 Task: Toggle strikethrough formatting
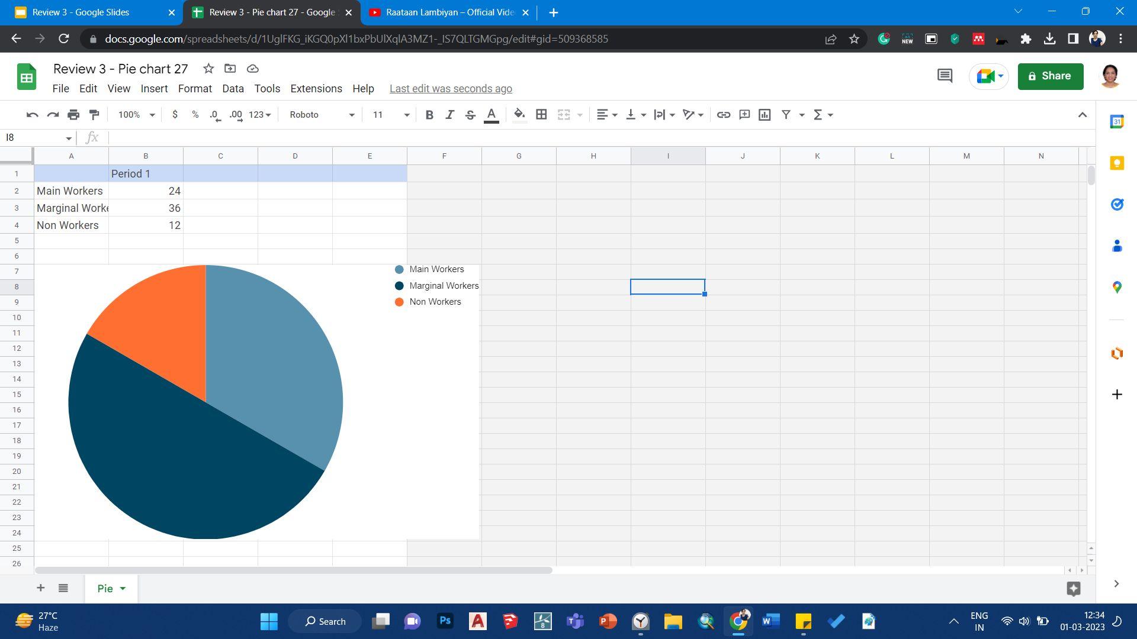click(470, 115)
